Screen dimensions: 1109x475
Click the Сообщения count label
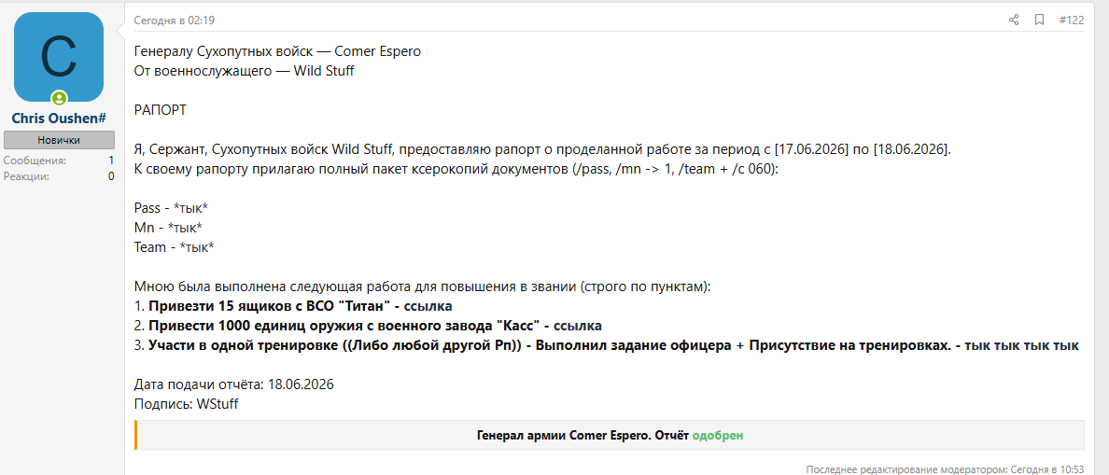click(x=35, y=161)
